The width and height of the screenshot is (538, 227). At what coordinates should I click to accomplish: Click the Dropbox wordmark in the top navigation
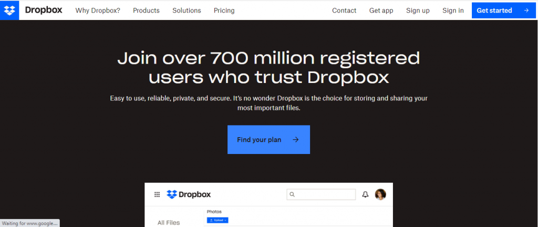44,11
